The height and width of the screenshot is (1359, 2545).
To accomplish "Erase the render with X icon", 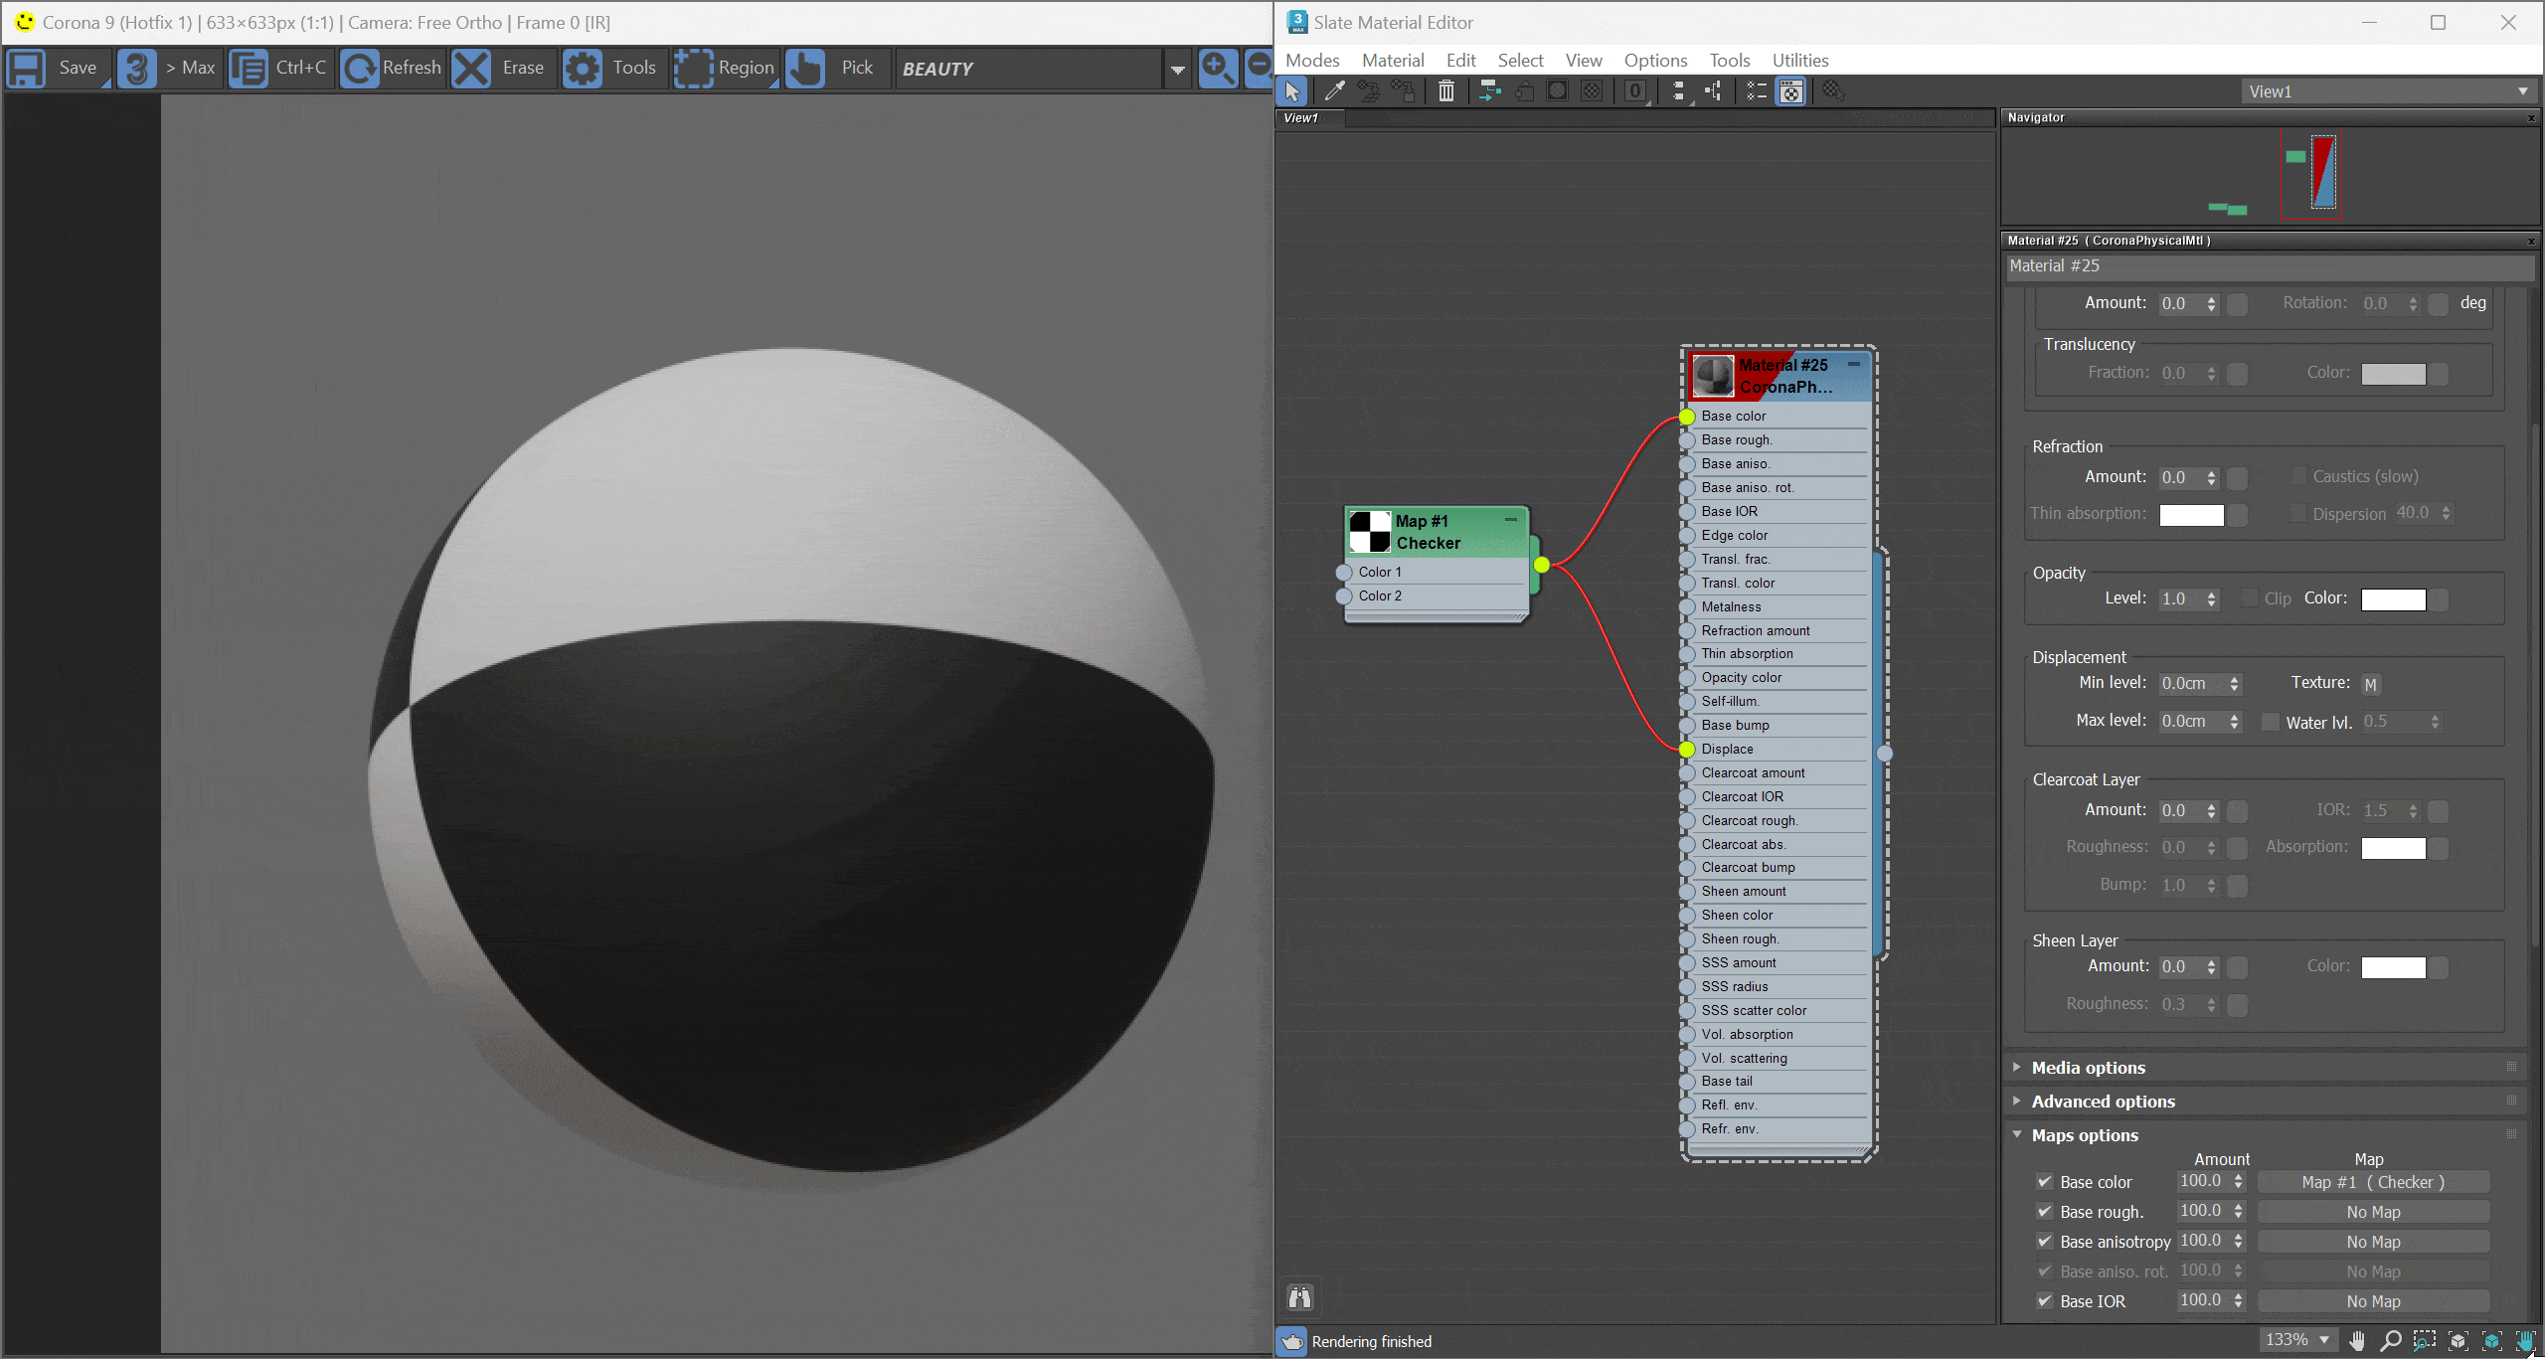I will click(x=471, y=69).
